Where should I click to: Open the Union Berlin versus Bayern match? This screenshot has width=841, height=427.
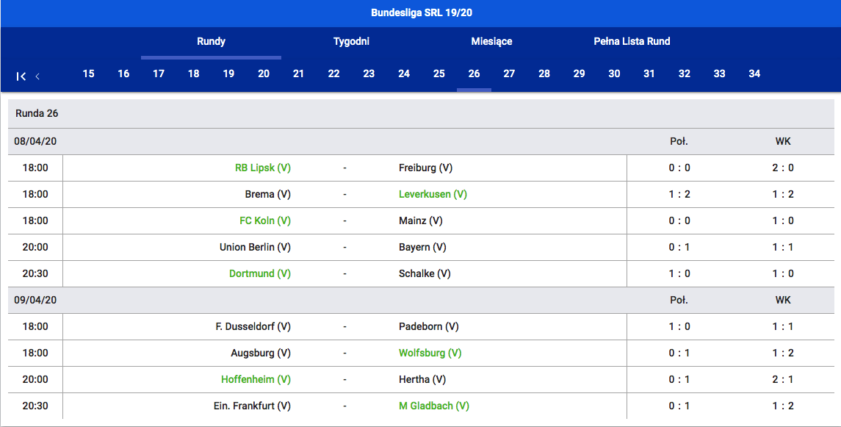click(345, 247)
